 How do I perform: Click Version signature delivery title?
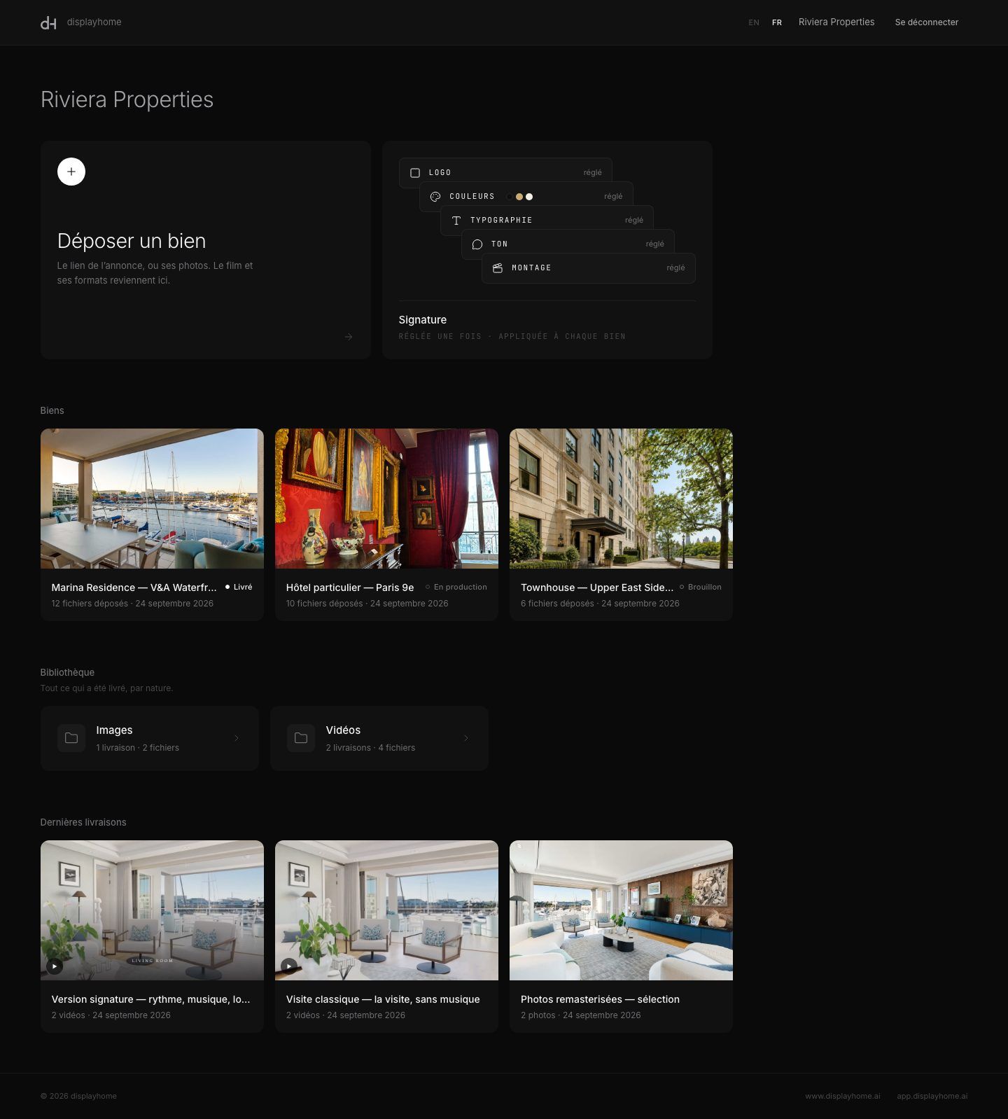coord(150,999)
